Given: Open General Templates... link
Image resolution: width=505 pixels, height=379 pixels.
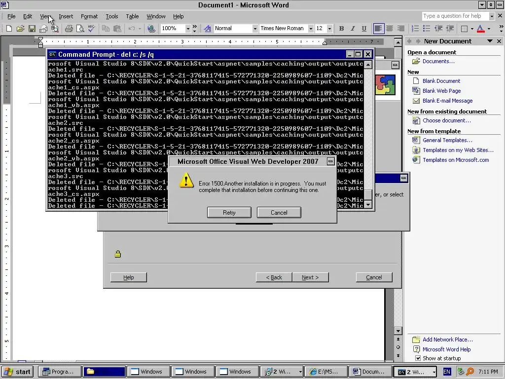Looking at the screenshot, I should [x=447, y=140].
